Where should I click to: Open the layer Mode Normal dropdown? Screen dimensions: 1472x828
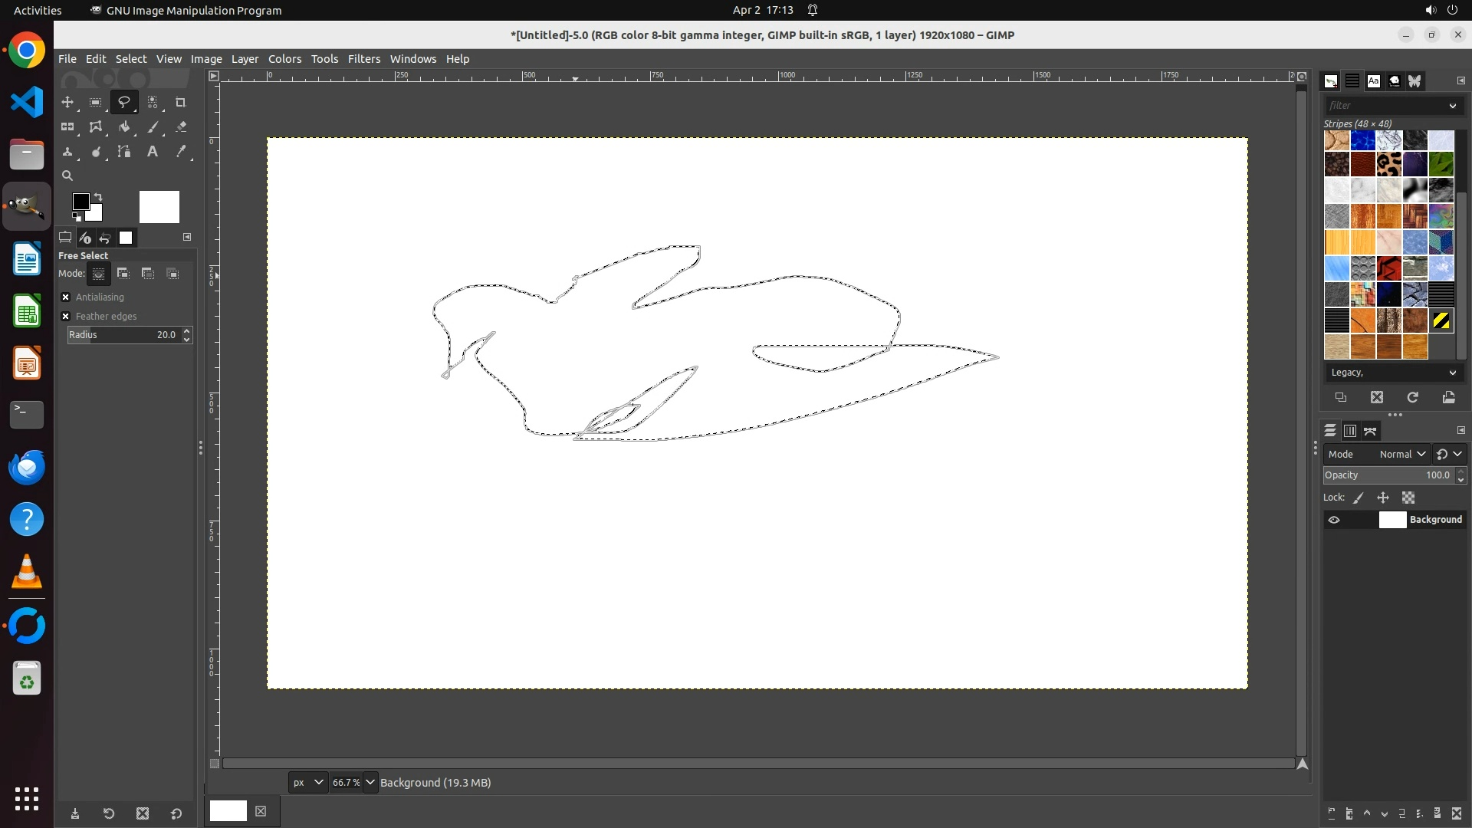(x=1401, y=455)
